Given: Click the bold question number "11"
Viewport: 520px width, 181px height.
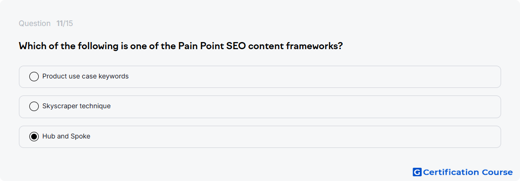Looking at the screenshot, I should coord(60,24).
